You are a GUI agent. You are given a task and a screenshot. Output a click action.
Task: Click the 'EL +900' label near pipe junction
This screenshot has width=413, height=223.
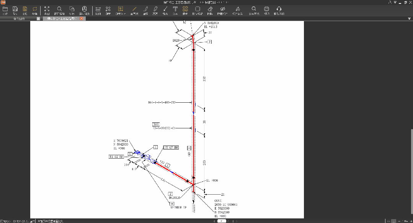pyautogui.click(x=212, y=180)
